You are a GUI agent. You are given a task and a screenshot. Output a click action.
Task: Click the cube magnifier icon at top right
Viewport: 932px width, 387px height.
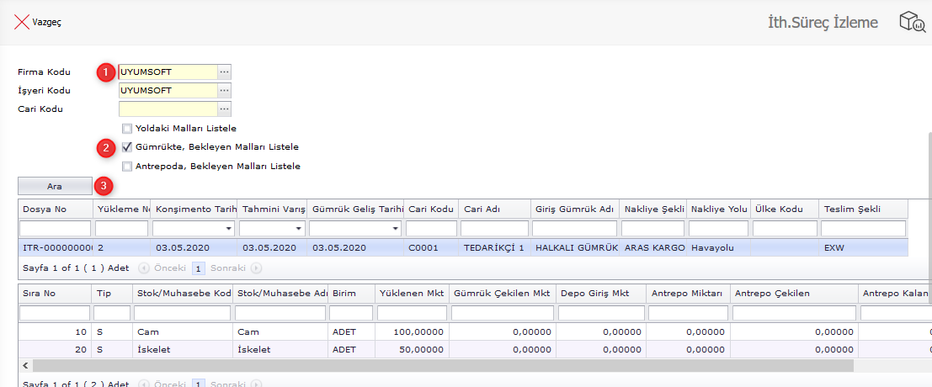[x=912, y=22]
